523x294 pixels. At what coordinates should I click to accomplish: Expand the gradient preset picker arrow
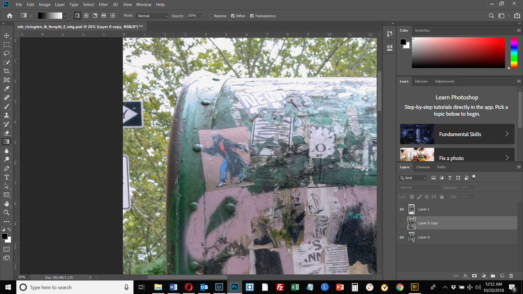65,16
